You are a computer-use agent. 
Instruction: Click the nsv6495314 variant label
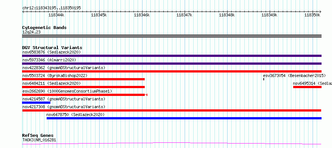coord(312,83)
